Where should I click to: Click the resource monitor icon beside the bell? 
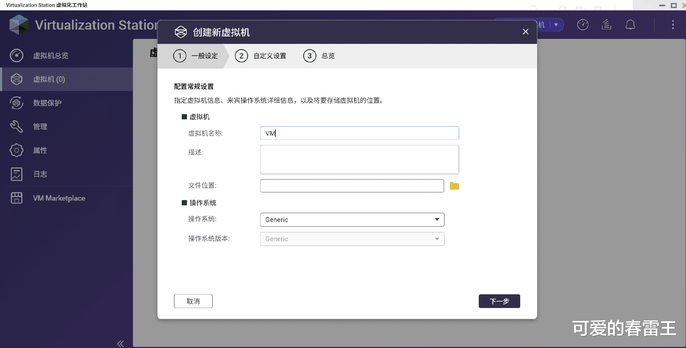coord(606,25)
